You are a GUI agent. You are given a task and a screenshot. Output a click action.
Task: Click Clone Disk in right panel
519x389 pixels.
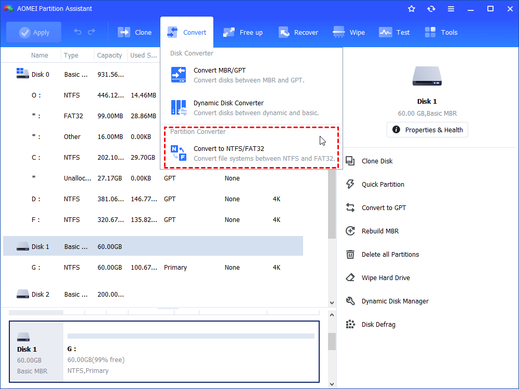pyautogui.click(x=377, y=161)
